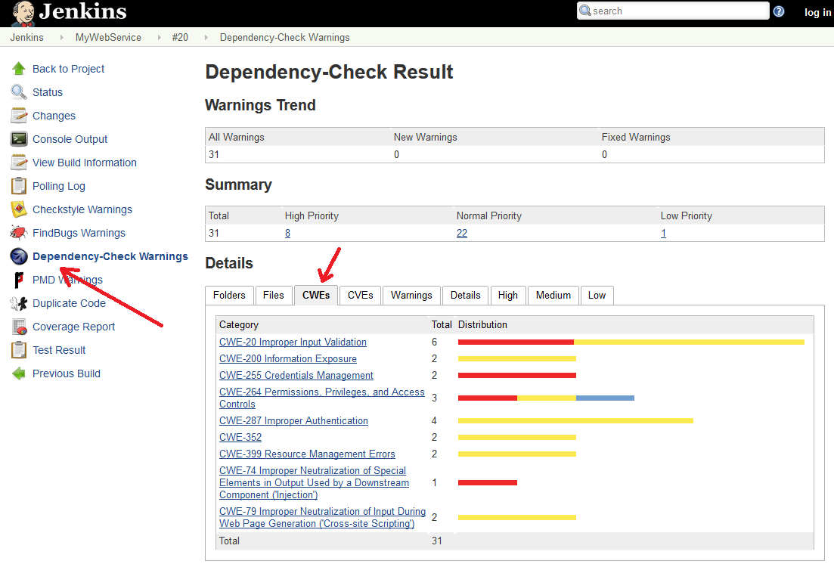Open FindBugs Warnings via its bug icon
This screenshot has width=834, height=564.
18,232
